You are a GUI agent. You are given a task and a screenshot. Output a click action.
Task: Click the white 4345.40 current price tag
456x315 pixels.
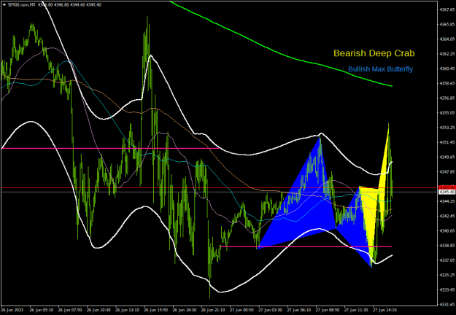(447, 192)
